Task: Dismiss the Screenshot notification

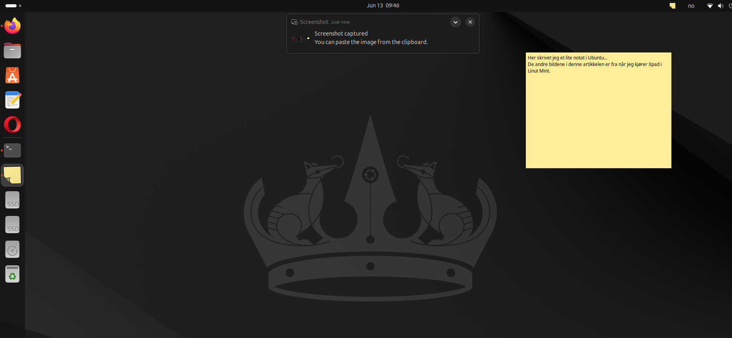Action: click(470, 22)
